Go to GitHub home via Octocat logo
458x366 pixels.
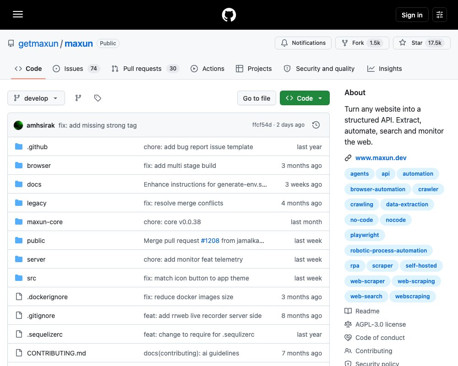[x=229, y=15]
